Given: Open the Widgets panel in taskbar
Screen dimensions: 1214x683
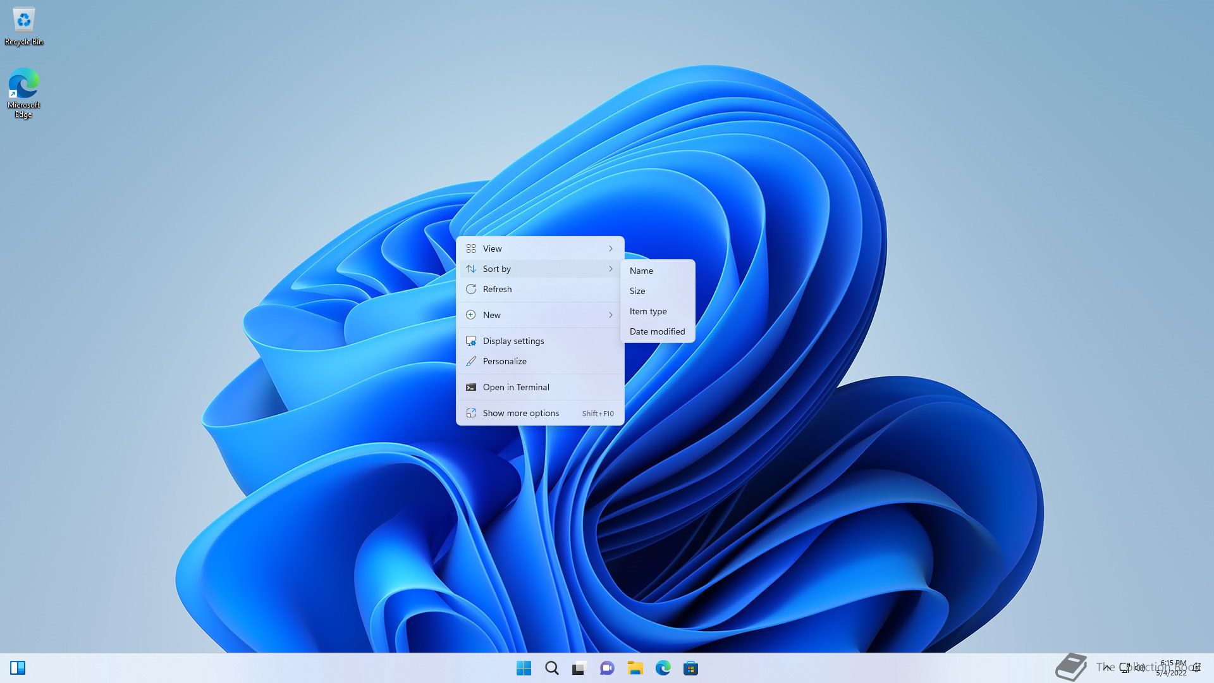Looking at the screenshot, I should click(x=18, y=668).
